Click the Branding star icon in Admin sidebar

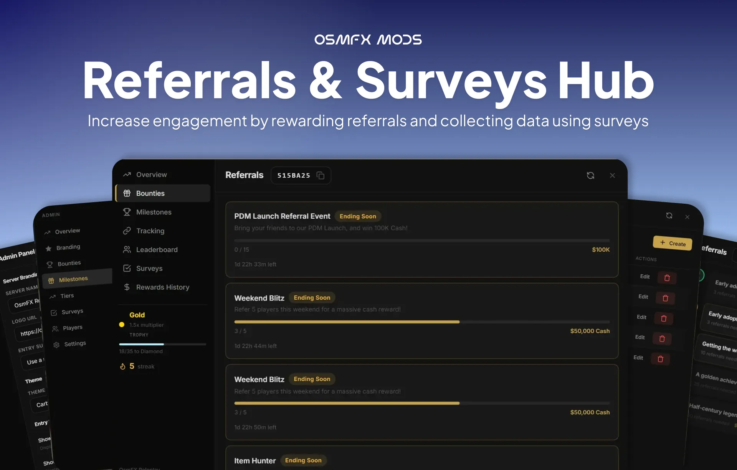[48, 249]
